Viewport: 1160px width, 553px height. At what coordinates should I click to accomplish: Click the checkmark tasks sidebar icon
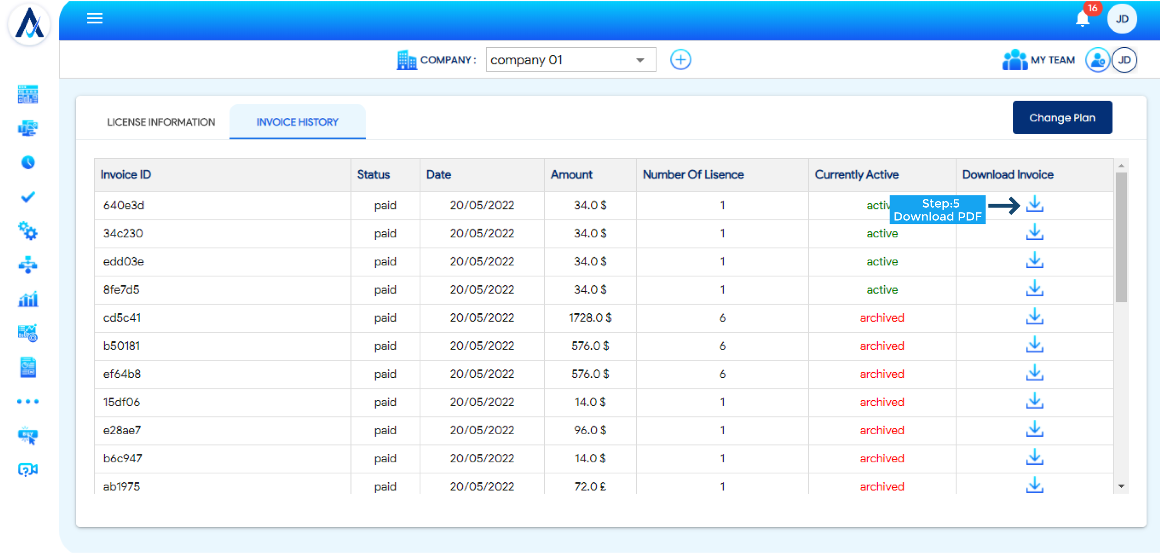coord(28,197)
